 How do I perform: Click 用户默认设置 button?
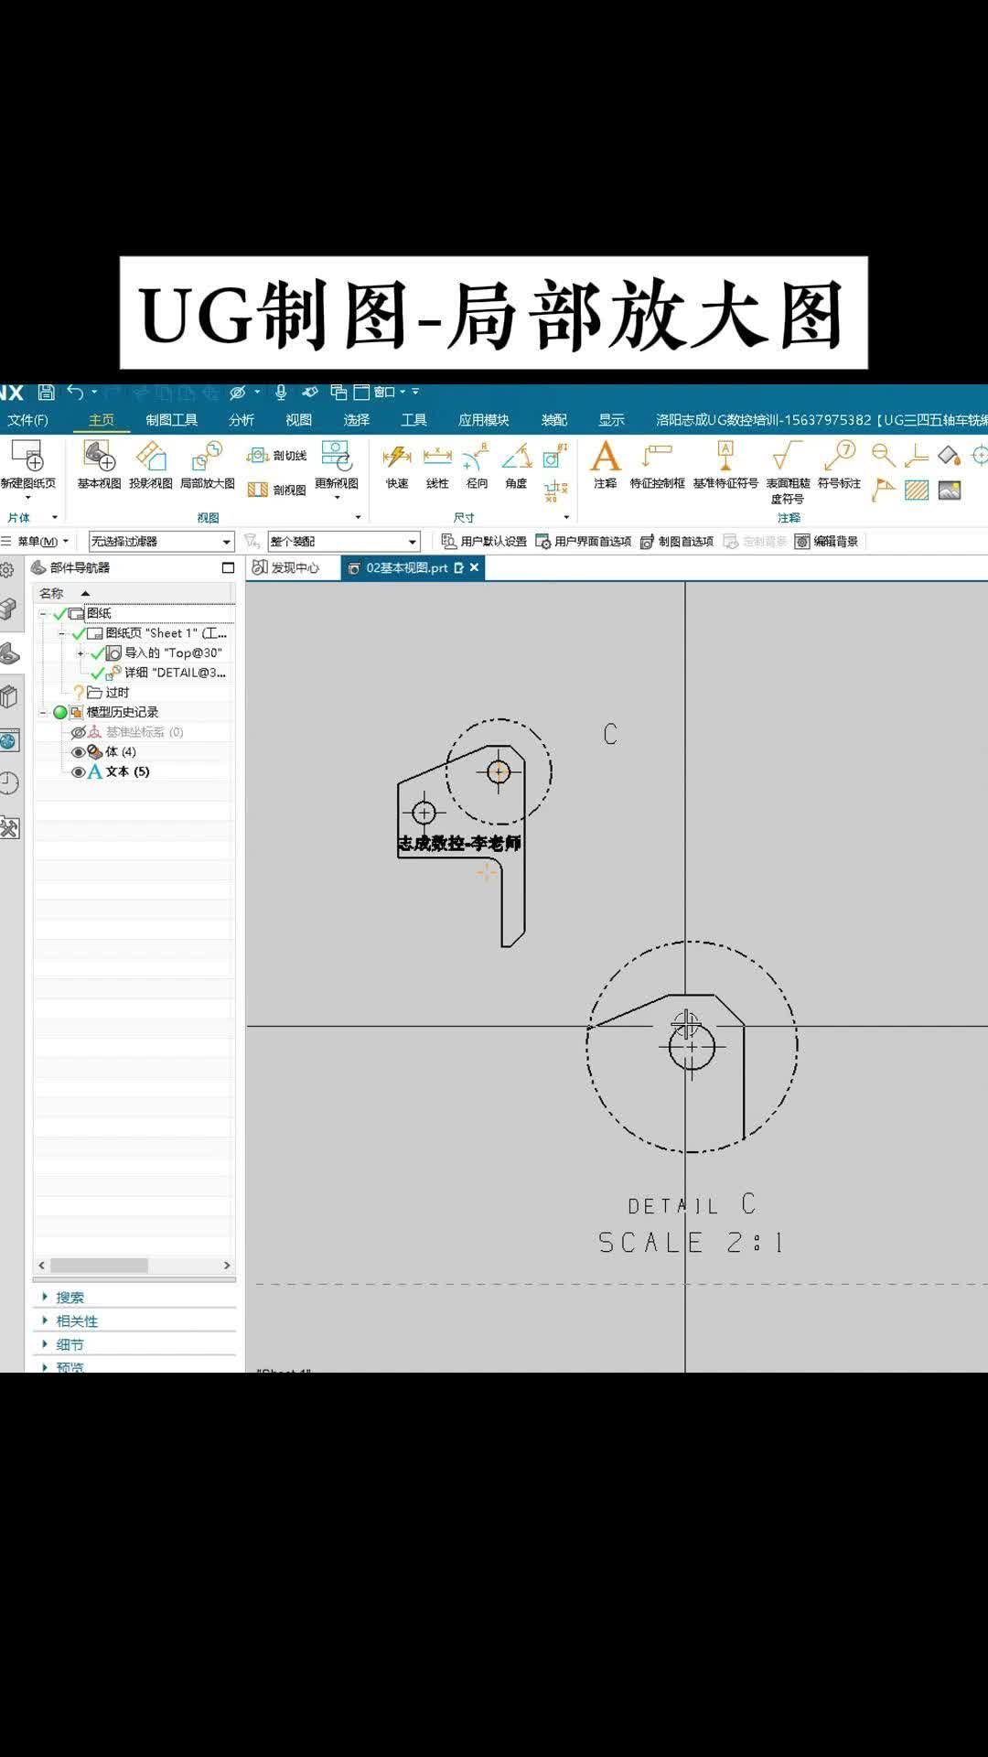[x=484, y=542]
